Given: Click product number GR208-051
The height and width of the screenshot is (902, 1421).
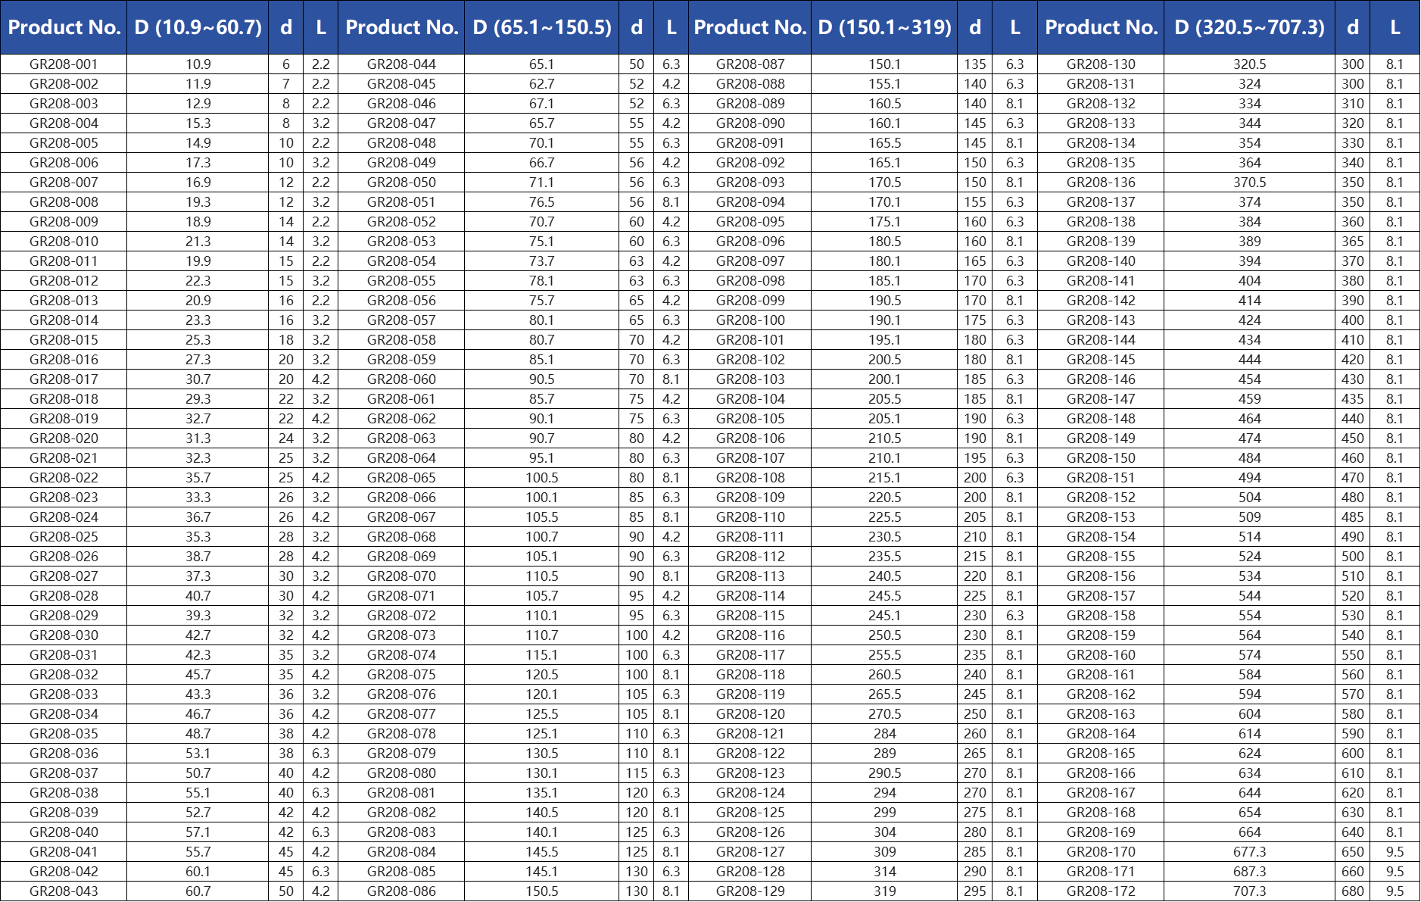Looking at the screenshot, I should (x=401, y=202).
